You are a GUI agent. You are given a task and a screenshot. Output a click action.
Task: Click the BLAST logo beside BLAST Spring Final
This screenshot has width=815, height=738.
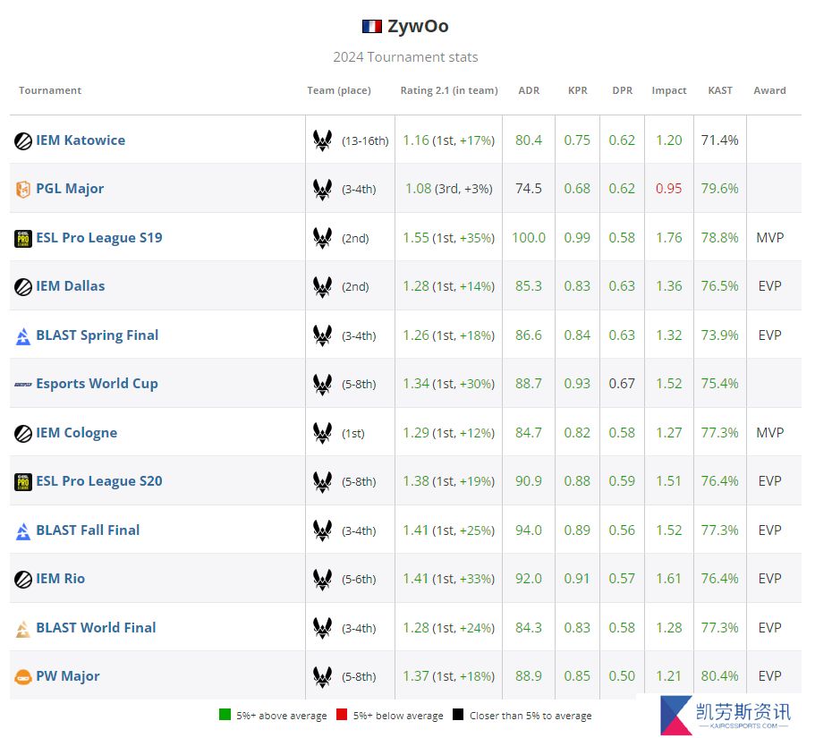click(x=23, y=336)
